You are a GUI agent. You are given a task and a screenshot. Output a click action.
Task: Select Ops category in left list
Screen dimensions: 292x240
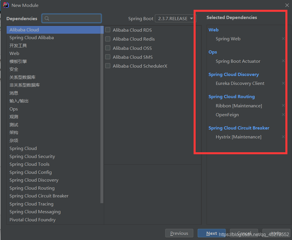pos(54,109)
